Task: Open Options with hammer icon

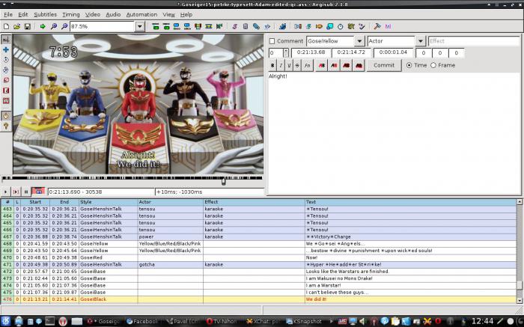Action: click(377, 26)
